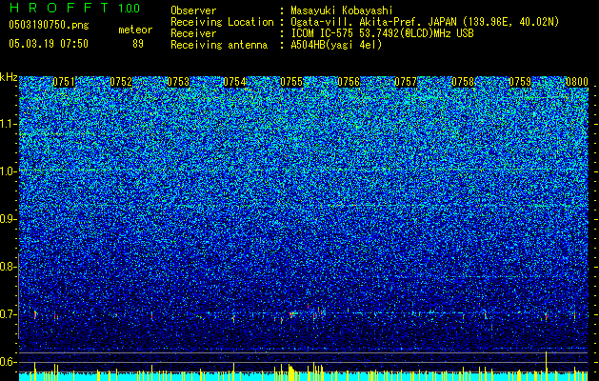The width and height of the screenshot is (599, 381).
Task: Click the 0.6 frequency axis label
Action: [7, 362]
